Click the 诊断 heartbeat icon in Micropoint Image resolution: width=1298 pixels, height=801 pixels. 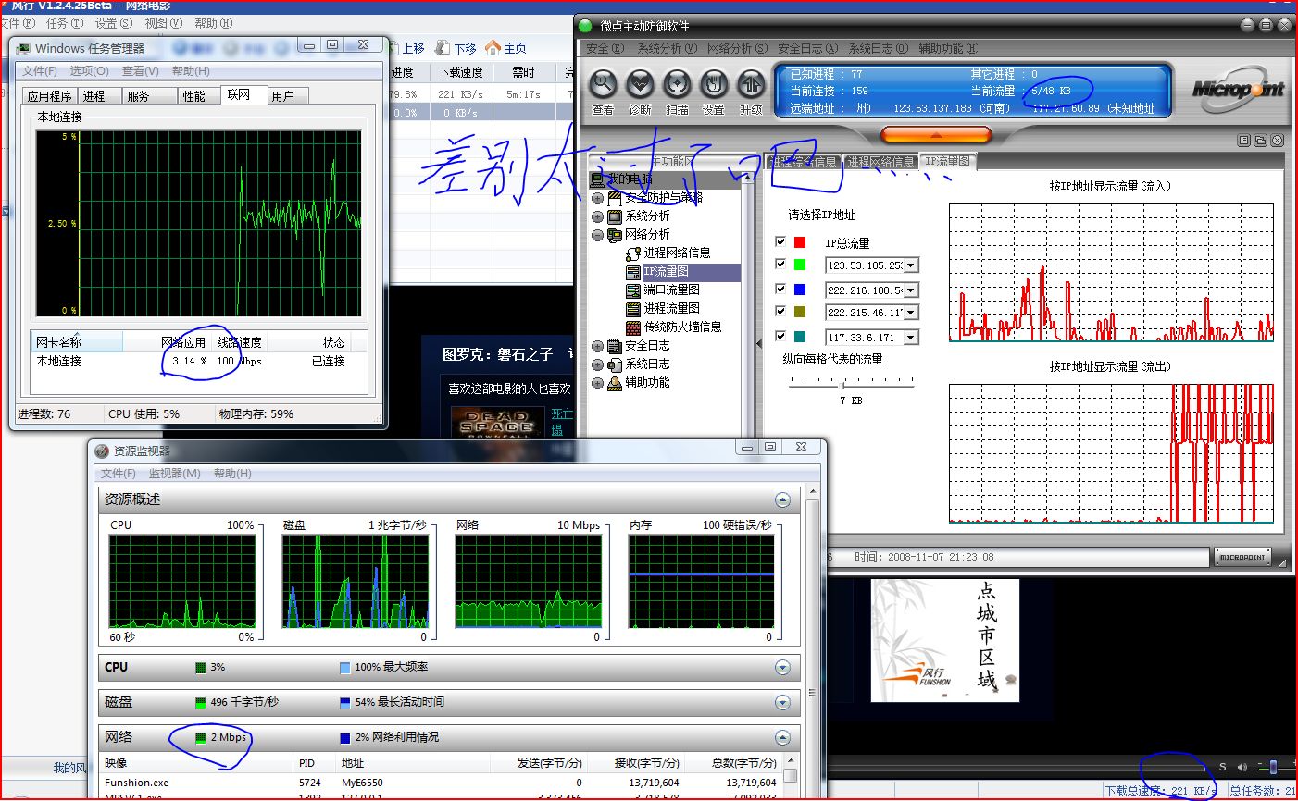(x=640, y=84)
